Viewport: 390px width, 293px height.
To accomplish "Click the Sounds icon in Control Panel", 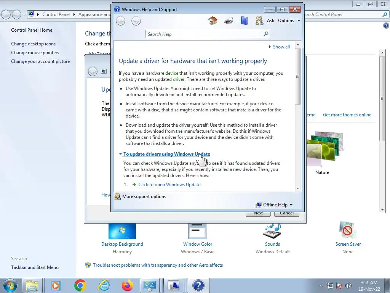I will pyautogui.click(x=272, y=231).
